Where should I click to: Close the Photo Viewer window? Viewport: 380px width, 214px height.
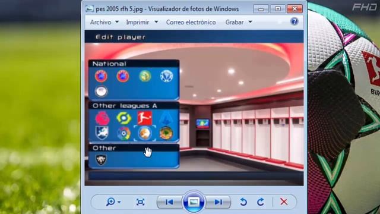tap(294, 9)
